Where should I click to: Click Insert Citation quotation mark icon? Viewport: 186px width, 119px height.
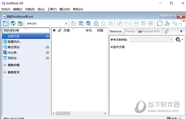[136, 23]
